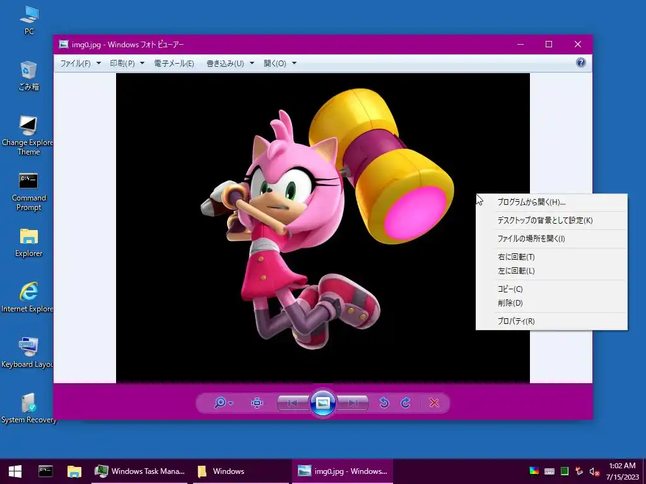
Task: Expand the ファイル(F) dropdown arrow
Action: click(x=98, y=64)
